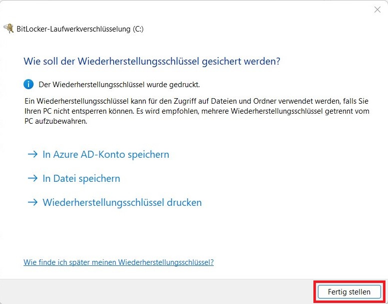388x304 pixels.
Task: Open Wie finde ich später meinen Wiederherstellungsschlüssel link
Action: point(119,262)
